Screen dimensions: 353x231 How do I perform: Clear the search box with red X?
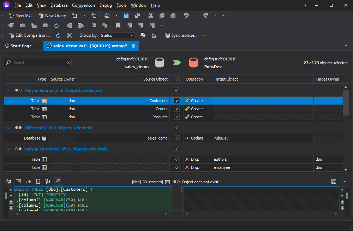click(68, 63)
